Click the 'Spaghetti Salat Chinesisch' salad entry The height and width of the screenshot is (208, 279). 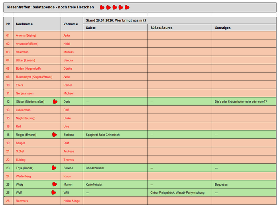[103, 135]
